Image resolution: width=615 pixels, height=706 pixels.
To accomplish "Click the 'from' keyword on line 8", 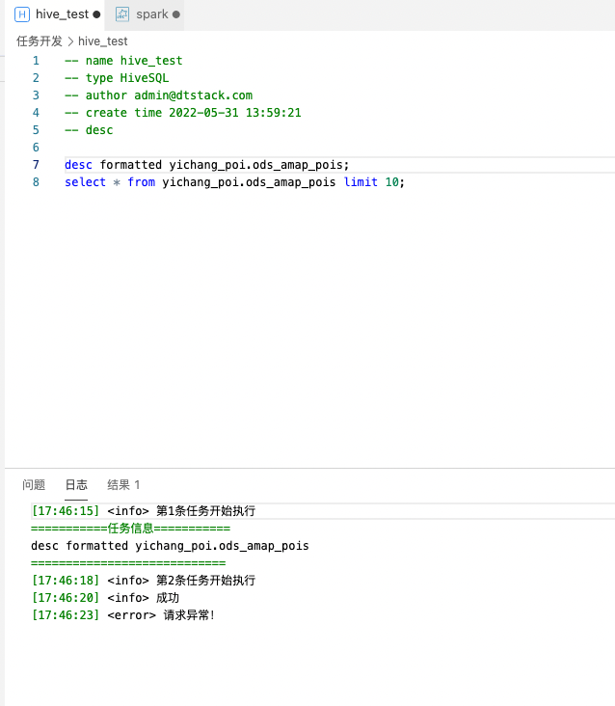I will click(142, 182).
